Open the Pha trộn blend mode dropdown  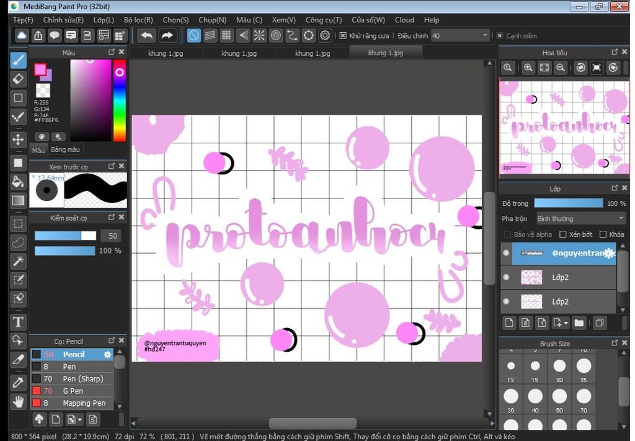[x=580, y=219]
